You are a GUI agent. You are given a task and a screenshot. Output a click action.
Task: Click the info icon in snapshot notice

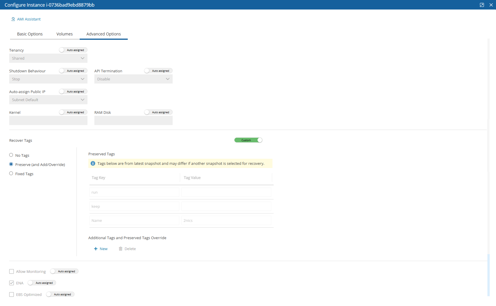(93, 164)
